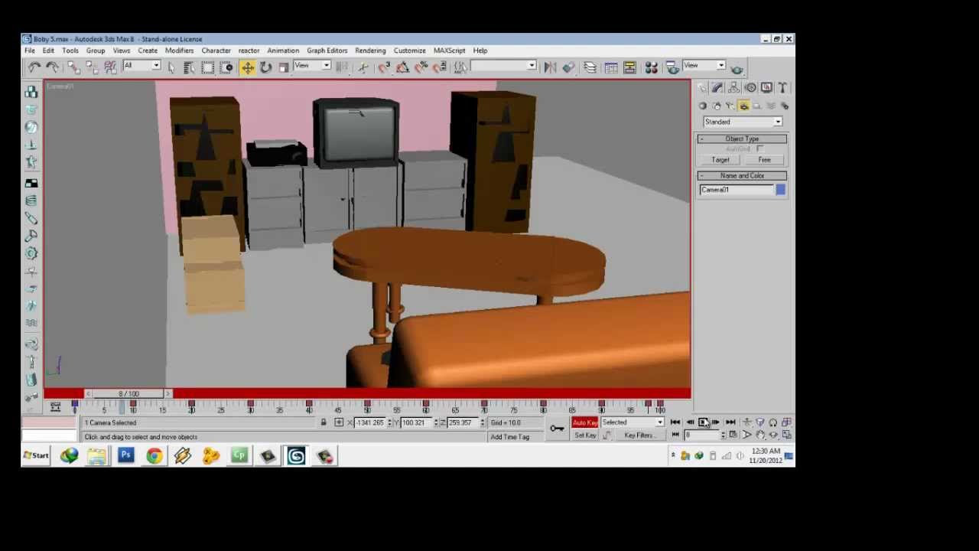The height and width of the screenshot is (551, 979).
Task: Click the Quick Render teapot icon
Action: point(737,70)
